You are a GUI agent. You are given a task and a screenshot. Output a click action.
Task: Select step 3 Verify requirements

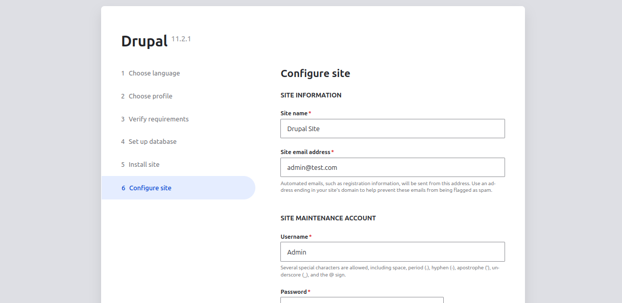click(155, 119)
